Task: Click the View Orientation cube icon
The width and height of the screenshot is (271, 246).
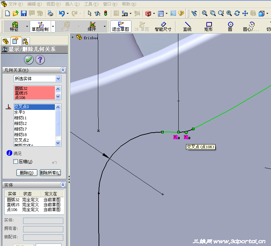Action: [261, 13]
